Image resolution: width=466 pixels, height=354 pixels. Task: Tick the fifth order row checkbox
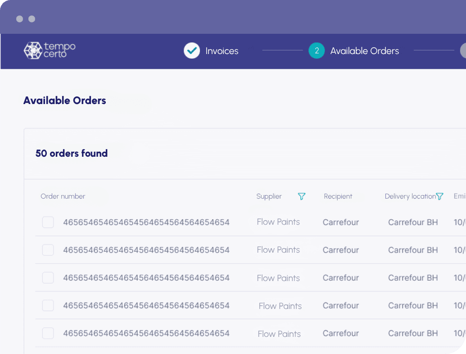click(48, 333)
